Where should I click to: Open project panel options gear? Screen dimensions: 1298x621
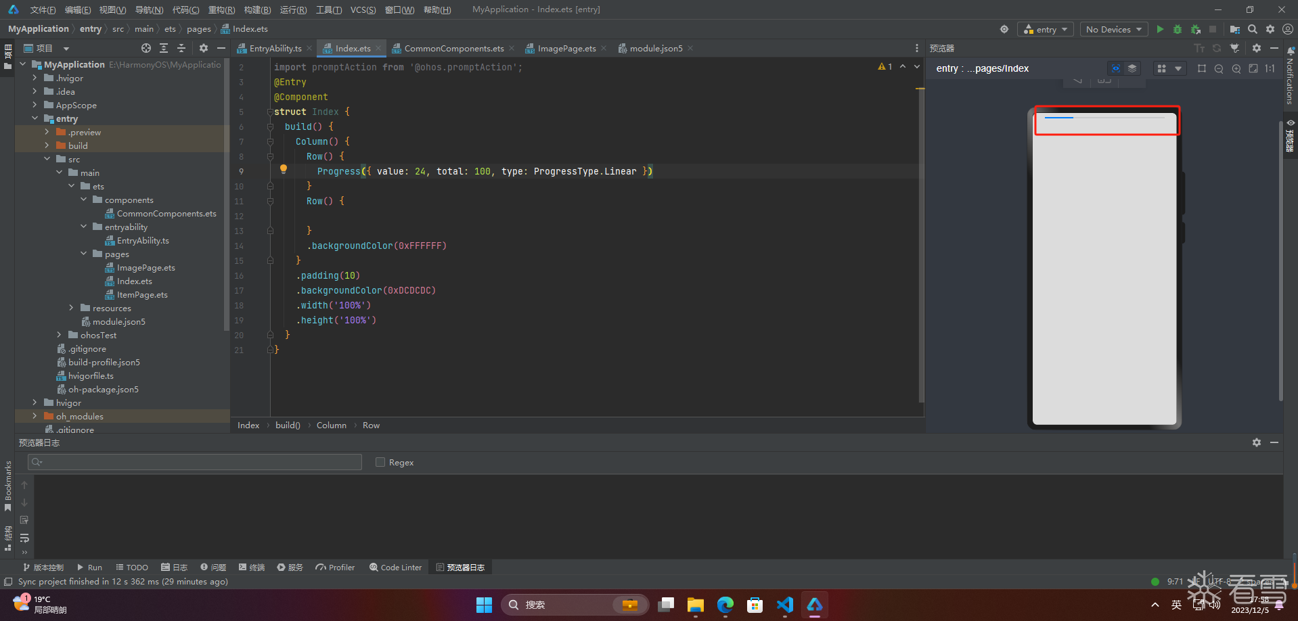tap(204, 48)
